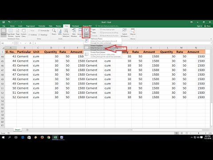
Task: Click zoom in plus on status bar
Action: (x=206, y=133)
